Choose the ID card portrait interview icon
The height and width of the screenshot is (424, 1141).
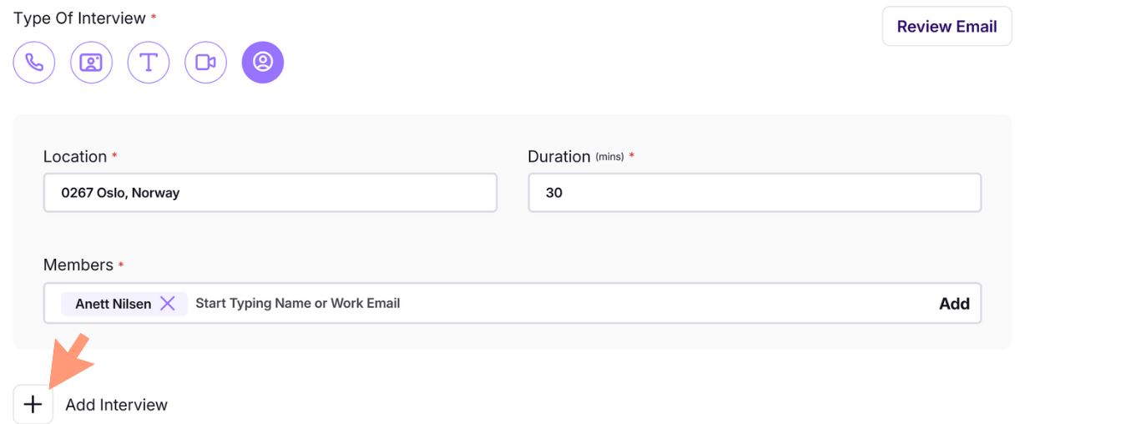click(91, 63)
